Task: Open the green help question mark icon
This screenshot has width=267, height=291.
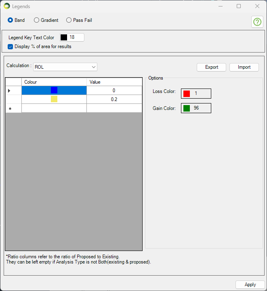Action: pyautogui.click(x=257, y=22)
